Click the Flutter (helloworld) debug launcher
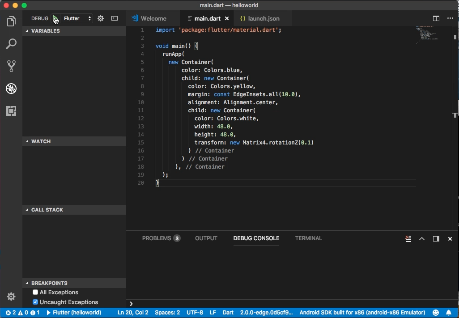This screenshot has height=318, width=459. coord(74,313)
